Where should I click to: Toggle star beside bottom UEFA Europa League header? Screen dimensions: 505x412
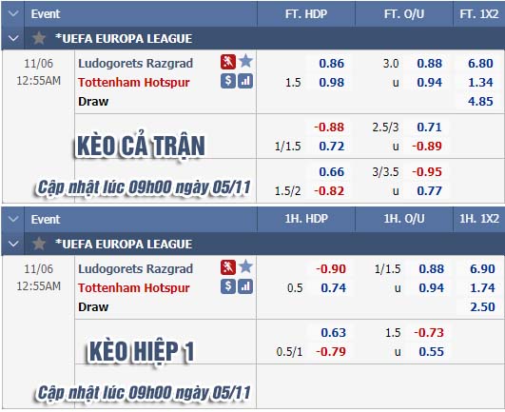[x=39, y=244]
